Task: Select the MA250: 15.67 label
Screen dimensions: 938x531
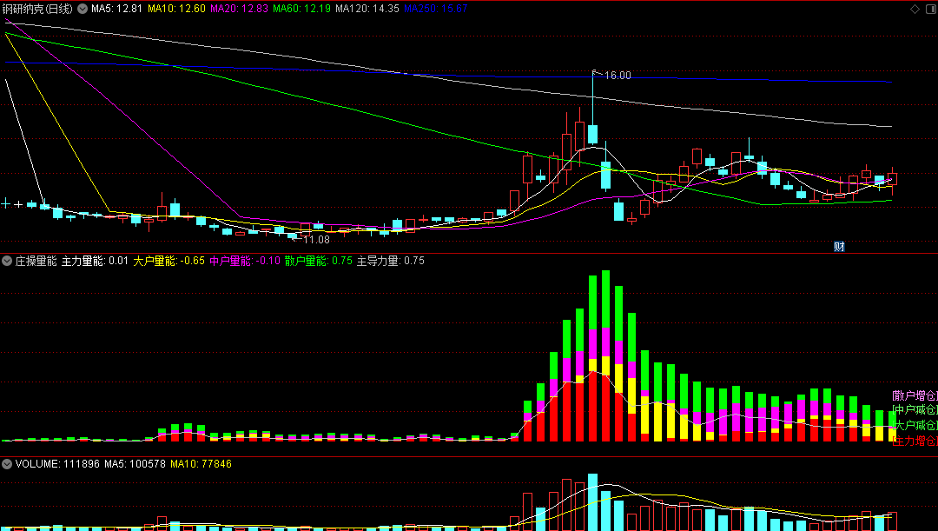Action: [436, 9]
